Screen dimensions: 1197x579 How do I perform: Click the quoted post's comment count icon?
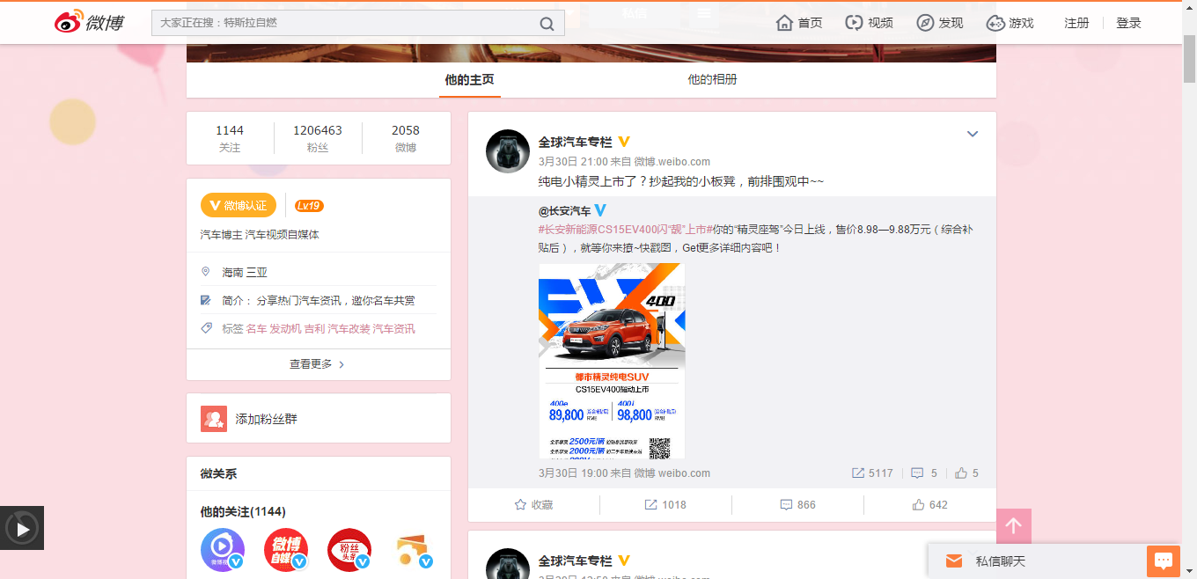pyautogui.click(x=917, y=473)
